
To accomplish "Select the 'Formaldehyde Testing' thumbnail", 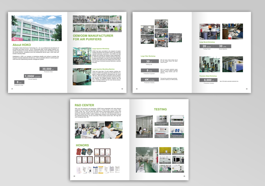I will 178,151.
